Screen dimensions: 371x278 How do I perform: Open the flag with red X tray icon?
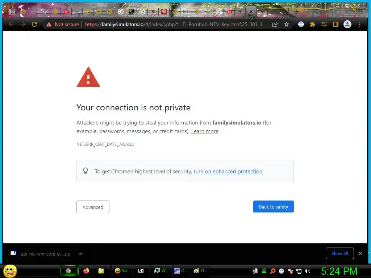(290, 271)
